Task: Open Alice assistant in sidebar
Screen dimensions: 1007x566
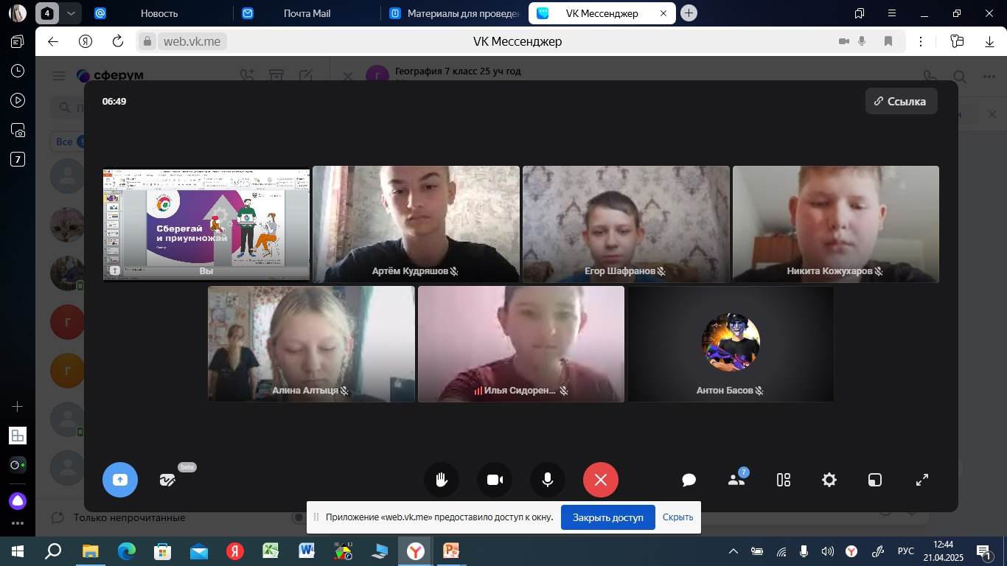Action: click(18, 501)
